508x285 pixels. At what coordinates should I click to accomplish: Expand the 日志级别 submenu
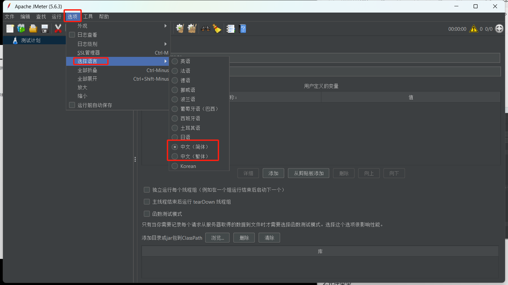117,44
